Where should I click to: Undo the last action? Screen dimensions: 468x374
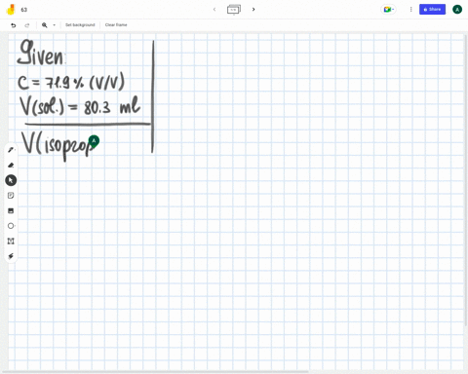pyautogui.click(x=14, y=25)
